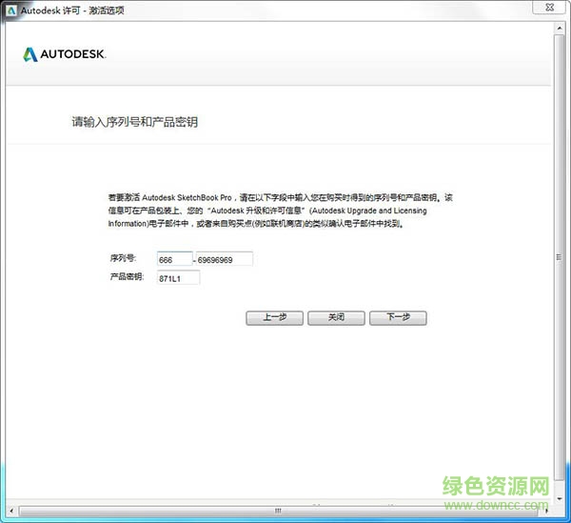Click the 产品密钥 label
Viewport: 571px width, 523px height.
pos(127,277)
